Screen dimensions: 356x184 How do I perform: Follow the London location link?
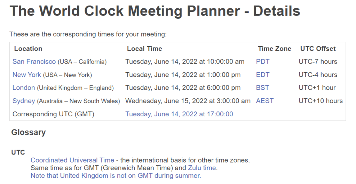pos(24,88)
